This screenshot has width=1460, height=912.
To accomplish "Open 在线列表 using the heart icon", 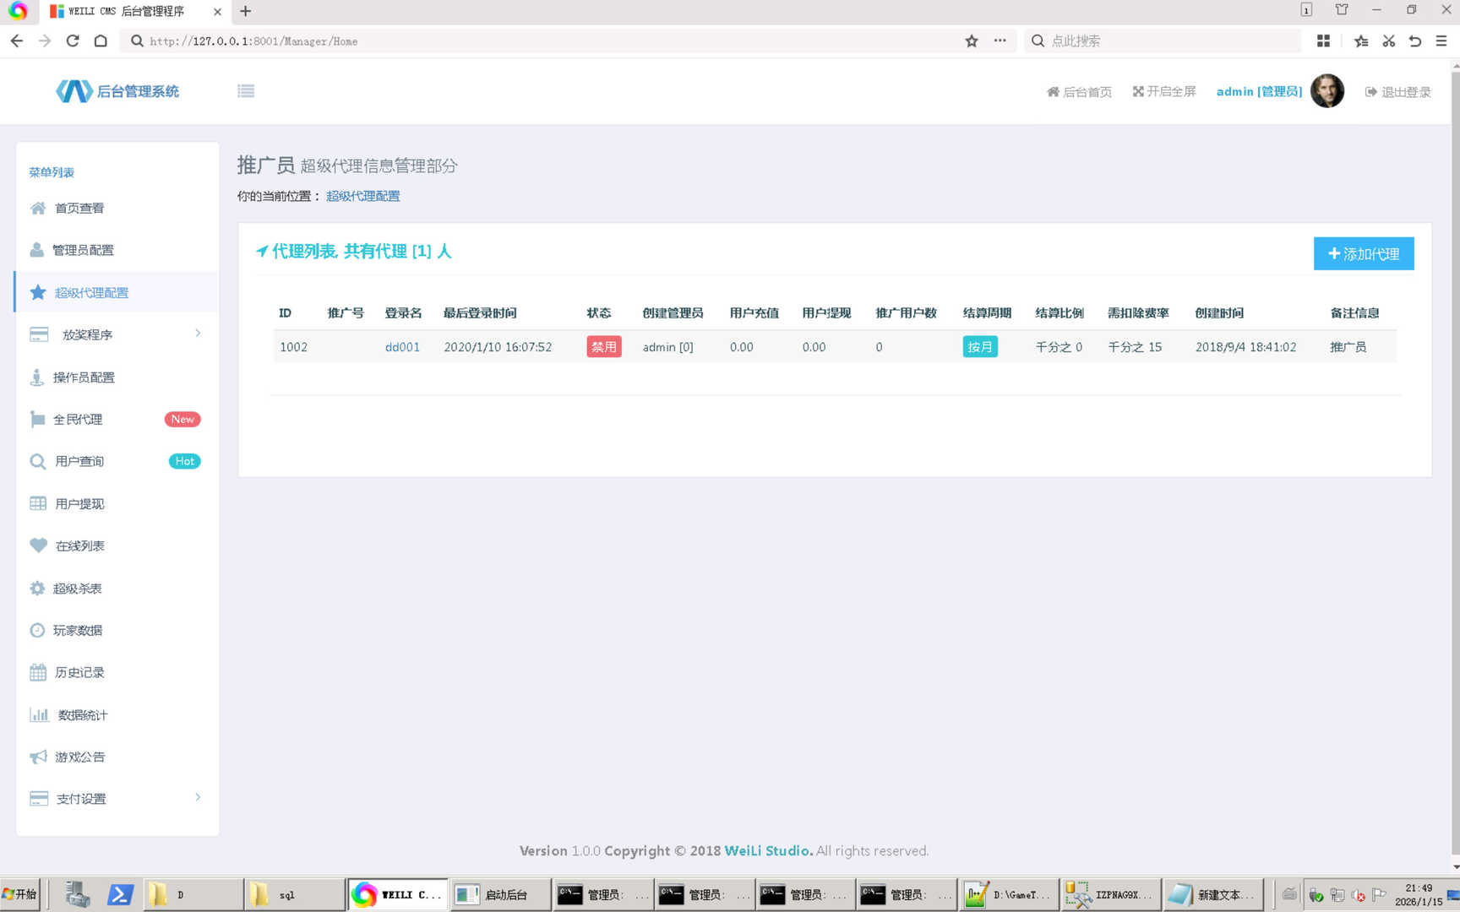I will tap(37, 546).
